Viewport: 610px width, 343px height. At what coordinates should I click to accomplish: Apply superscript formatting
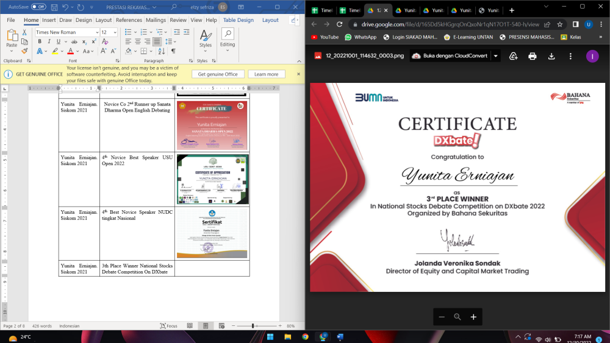pos(94,41)
